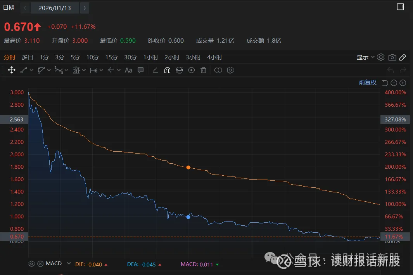Click the 最高价 3.110 value
The width and height of the screenshot is (413, 275).
pos(32,41)
